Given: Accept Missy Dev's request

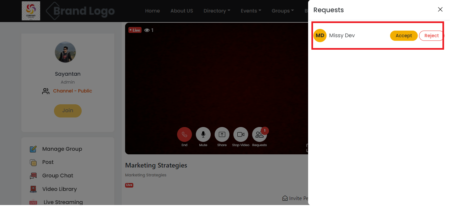Looking at the screenshot, I should [x=404, y=36].
